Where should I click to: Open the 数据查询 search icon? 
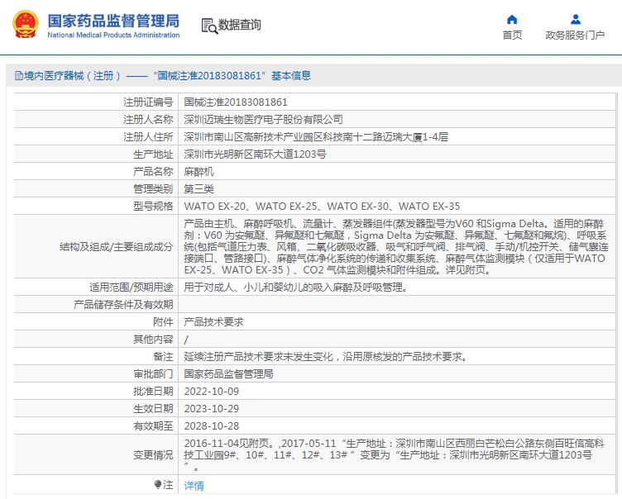pyautogui.click(x=209, y=26)
